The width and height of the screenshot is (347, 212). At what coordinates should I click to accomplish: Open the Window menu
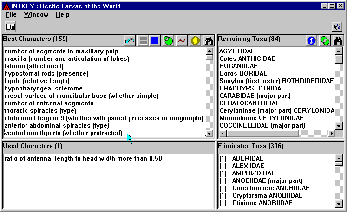coord(36,14)
